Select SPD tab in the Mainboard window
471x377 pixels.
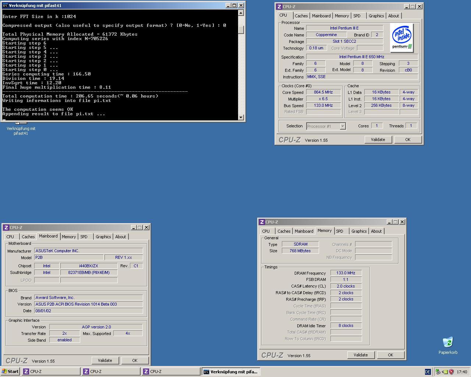pos(84,237)
